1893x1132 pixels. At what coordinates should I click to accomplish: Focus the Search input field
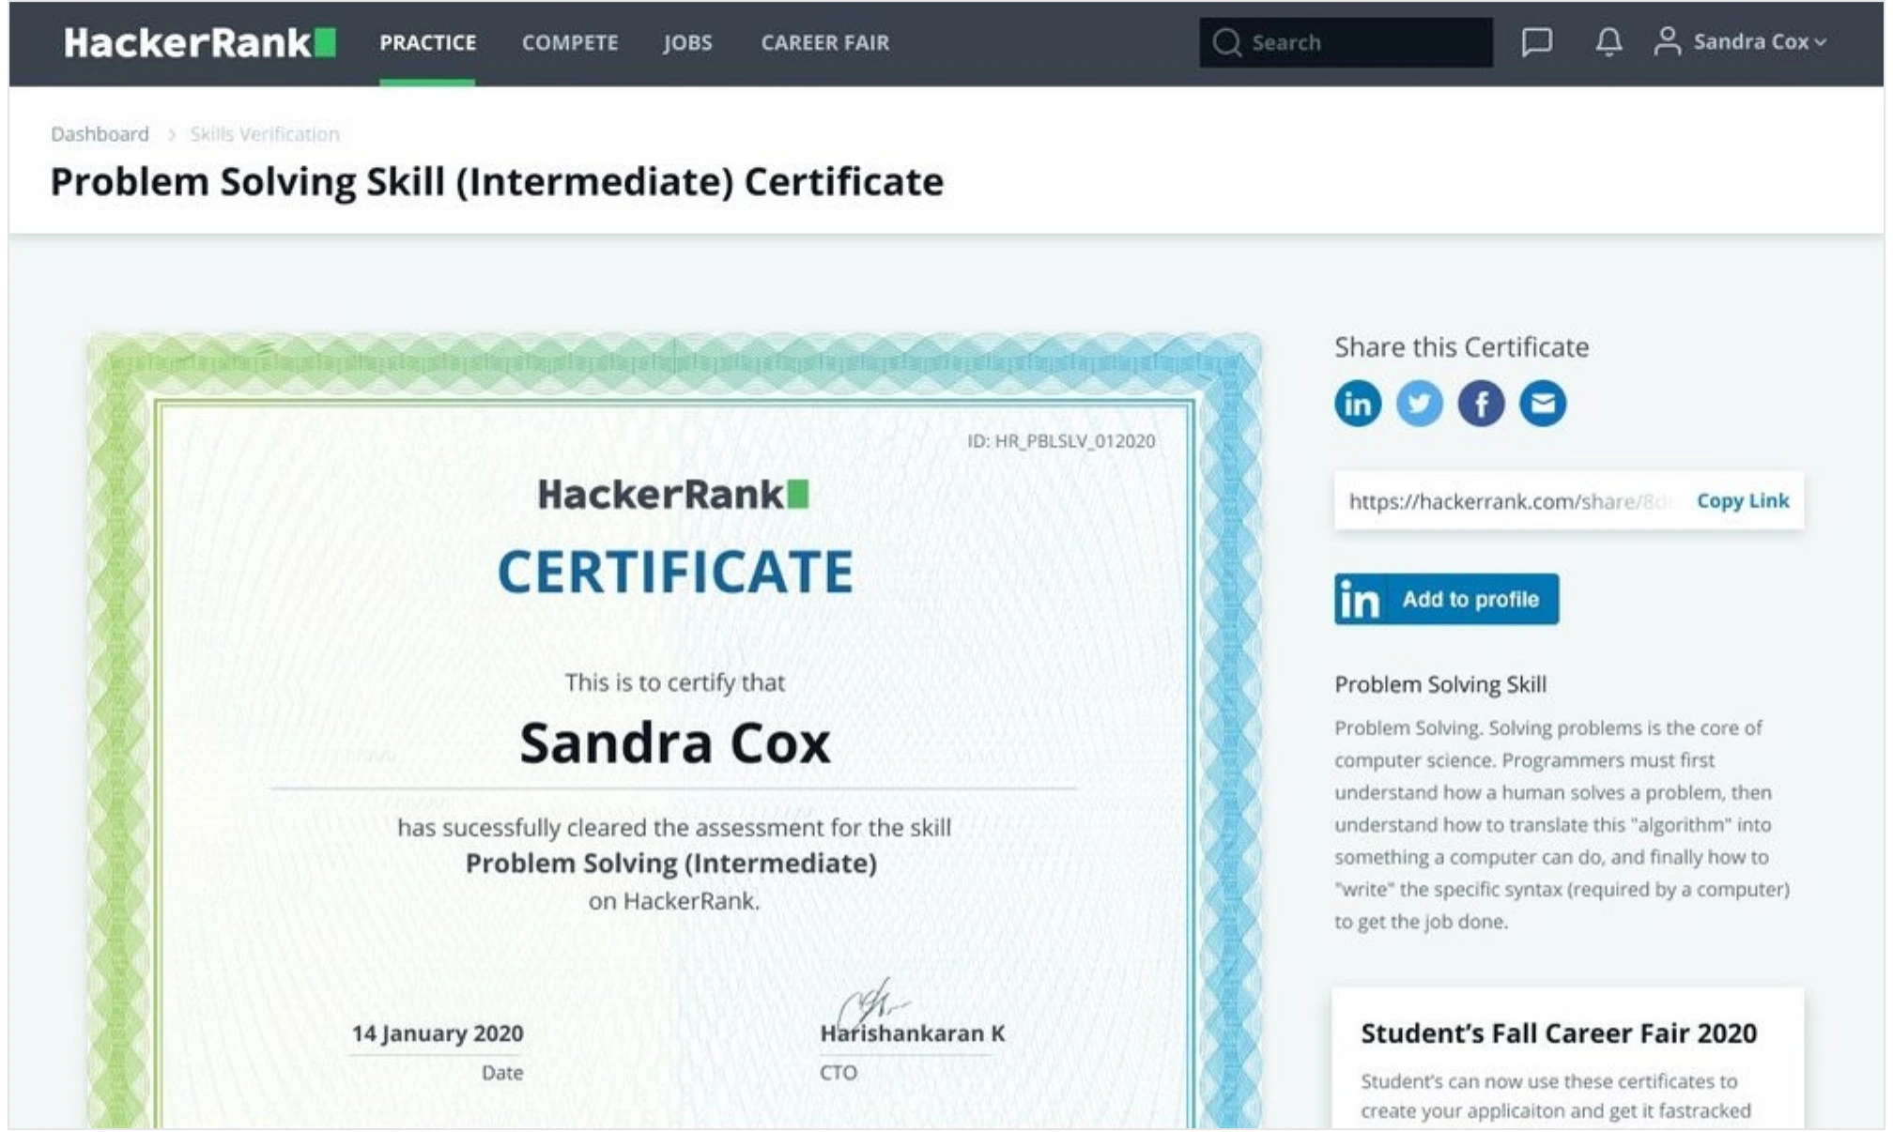pos(1346,42)
